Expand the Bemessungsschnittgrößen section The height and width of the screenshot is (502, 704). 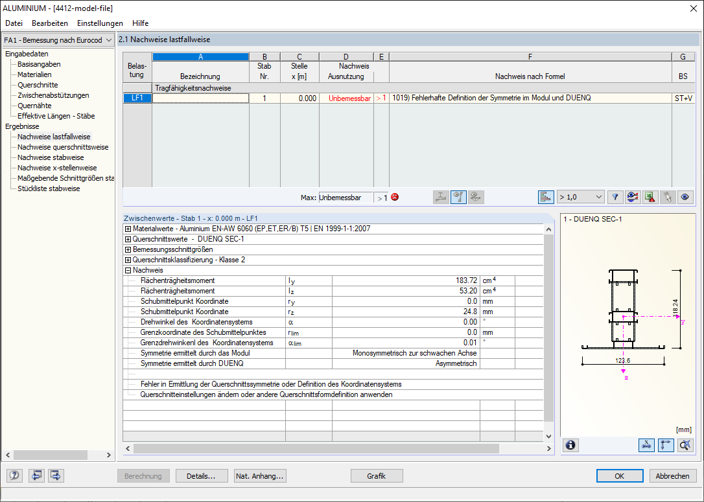(x=128, y=249)
